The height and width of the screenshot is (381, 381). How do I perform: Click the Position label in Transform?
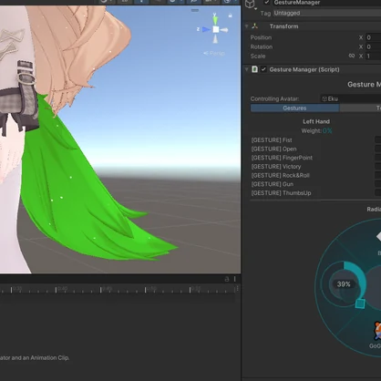pos(261,37)
